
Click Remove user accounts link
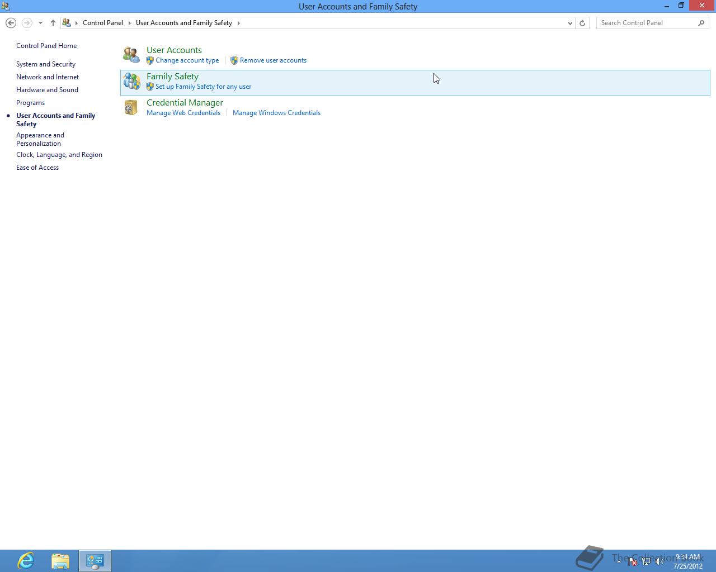click(273, 60)
